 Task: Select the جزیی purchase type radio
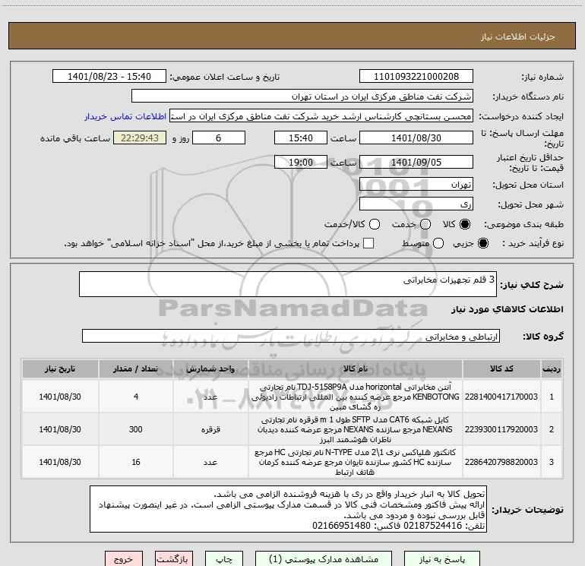483,244
